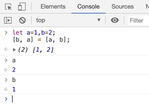Switch to the Elements tab

point(53,7)
